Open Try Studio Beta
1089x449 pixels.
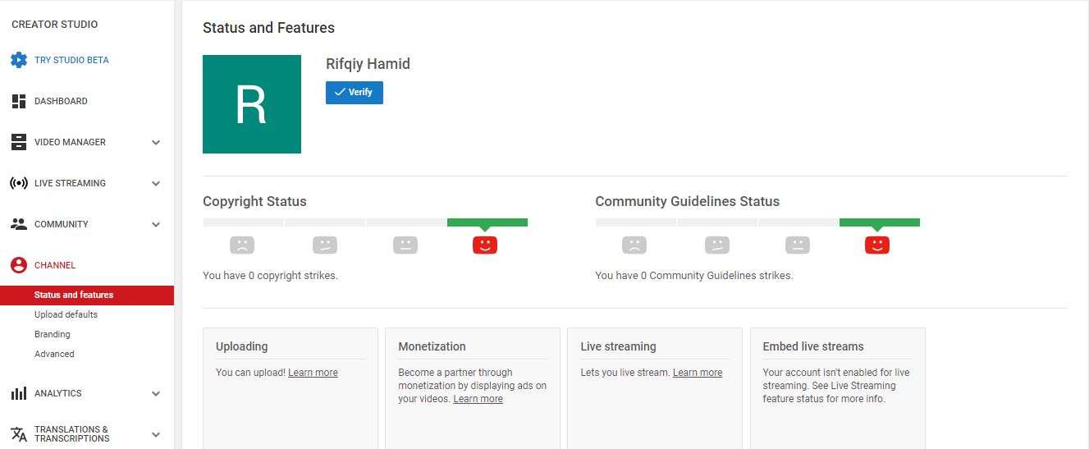[71, 60]
